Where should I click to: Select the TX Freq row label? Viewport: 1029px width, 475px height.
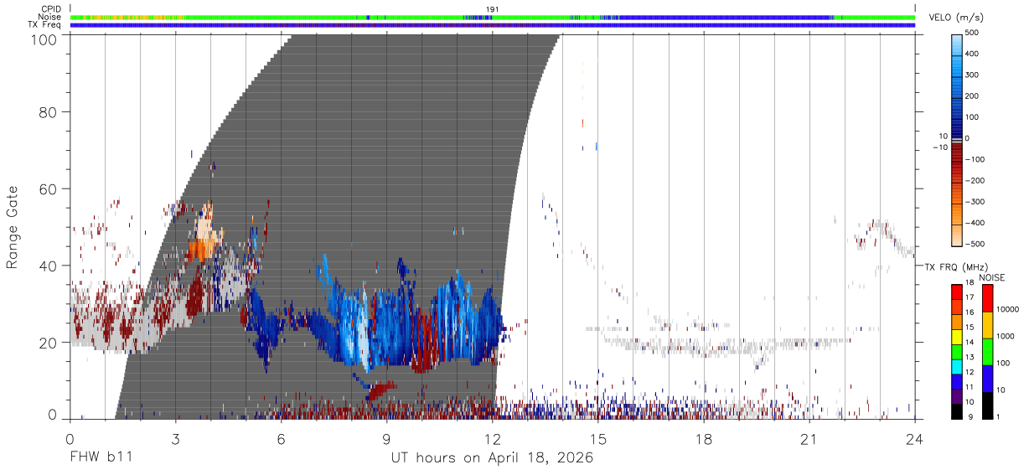45,25
